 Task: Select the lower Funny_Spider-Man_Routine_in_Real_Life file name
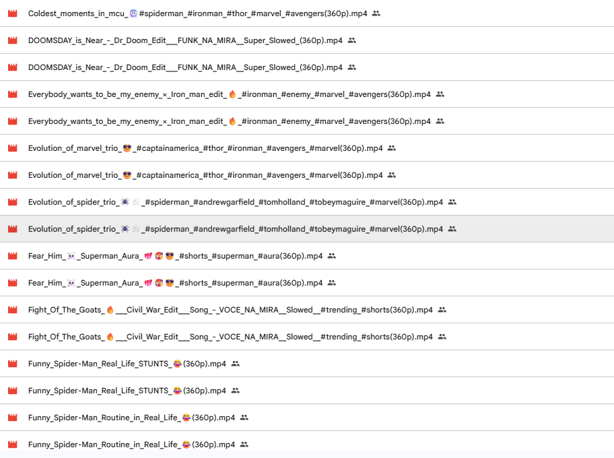coord(131,445)
